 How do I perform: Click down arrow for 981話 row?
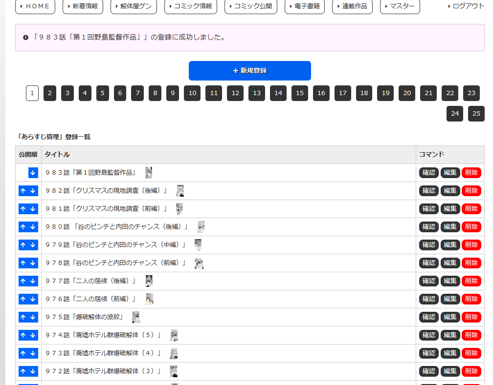click(33, 209)
